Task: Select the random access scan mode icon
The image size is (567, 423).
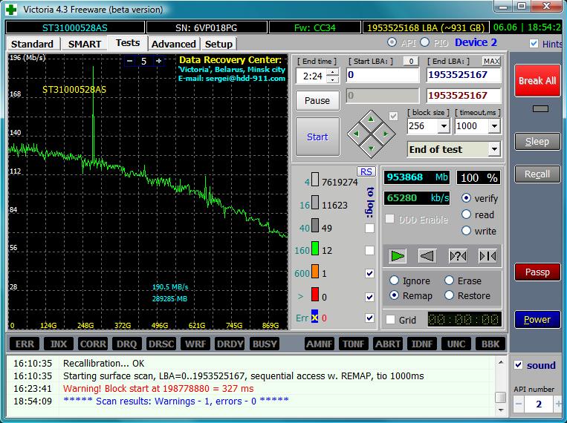Action: (458, 255)
